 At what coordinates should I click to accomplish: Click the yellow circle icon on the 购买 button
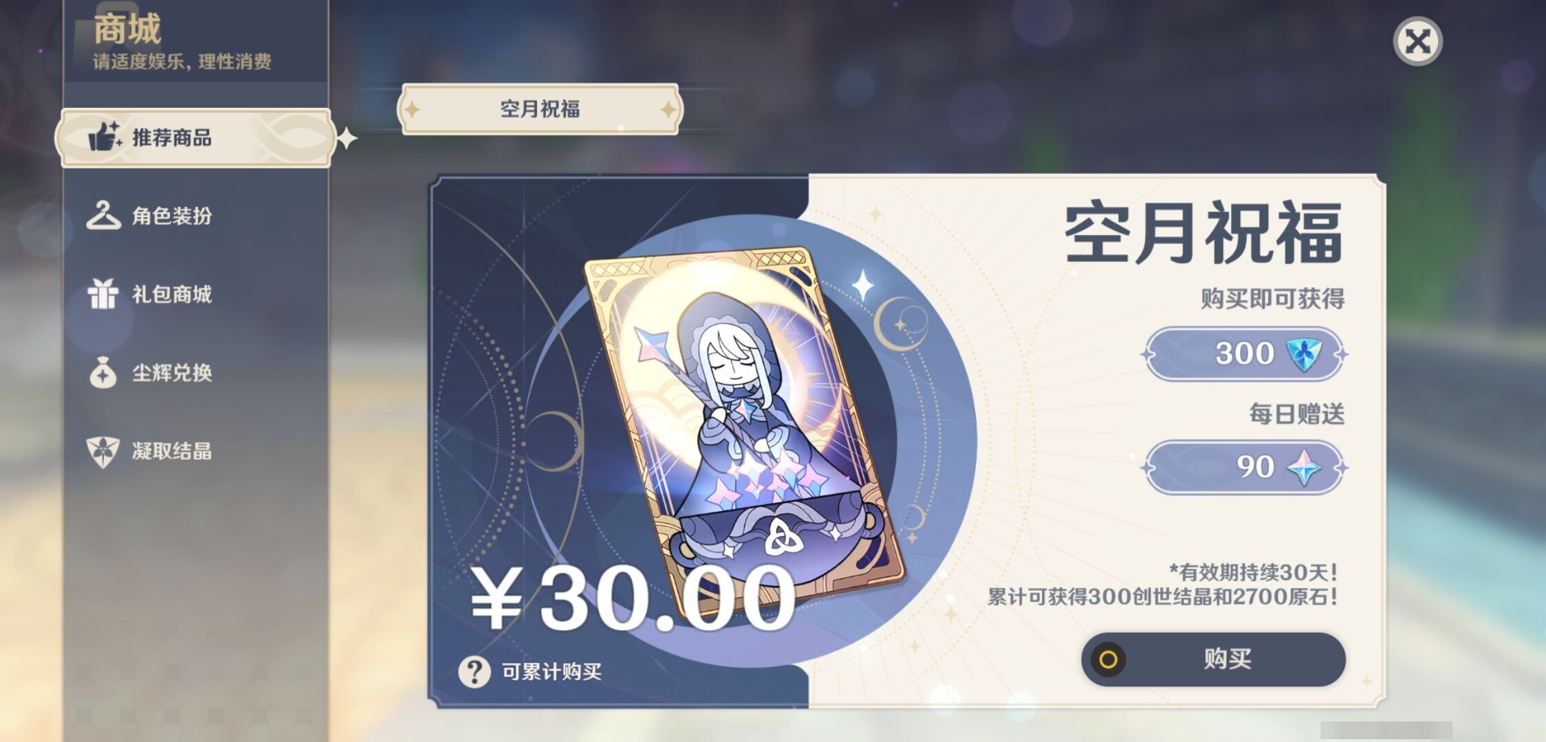pyautogui.click(x=1109, y=660)
